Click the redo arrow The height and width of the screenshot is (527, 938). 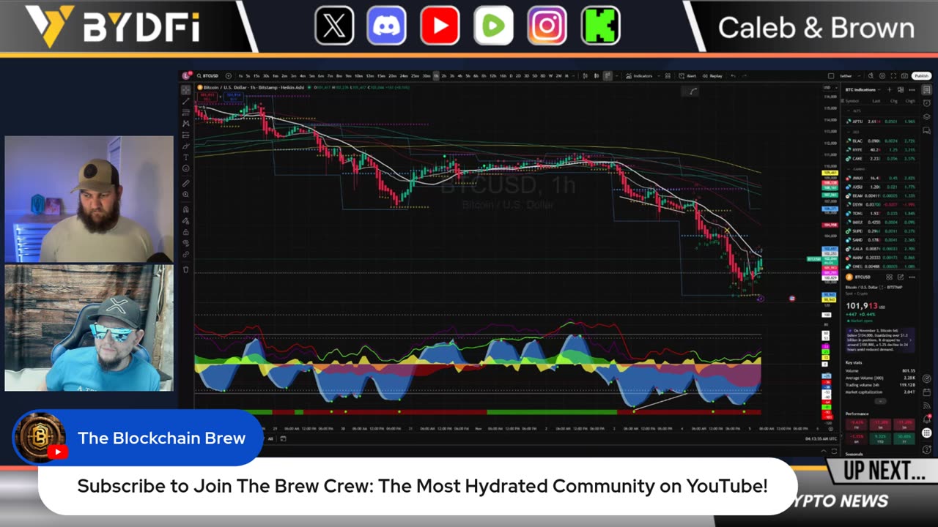(744, 75)
